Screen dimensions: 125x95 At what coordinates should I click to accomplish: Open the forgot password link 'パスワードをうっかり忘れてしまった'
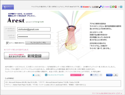17,50
